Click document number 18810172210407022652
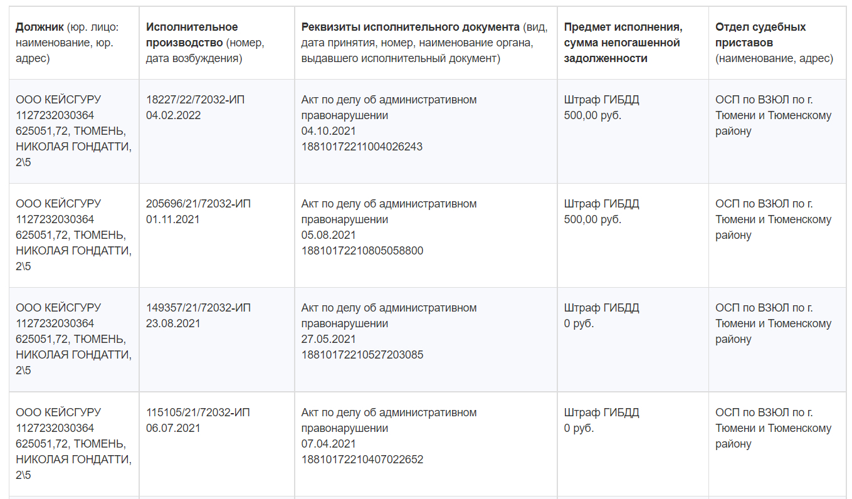 coord(362,460)
